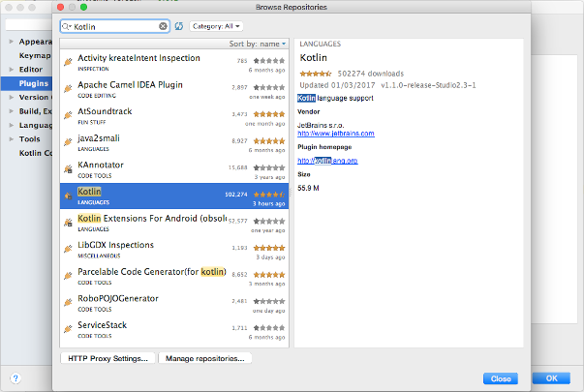This screenshot has height=392, width=584.
Task: Select ServiceStack plugin row
Action: (x=174, y=330)
